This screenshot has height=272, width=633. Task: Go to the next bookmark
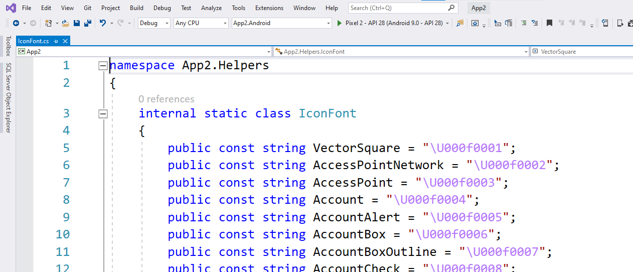point(572,23)
